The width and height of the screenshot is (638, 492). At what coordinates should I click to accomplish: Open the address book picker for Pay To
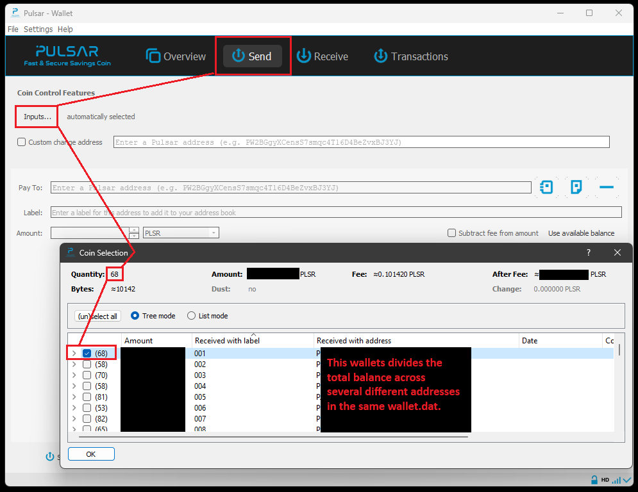click(546, 187)
